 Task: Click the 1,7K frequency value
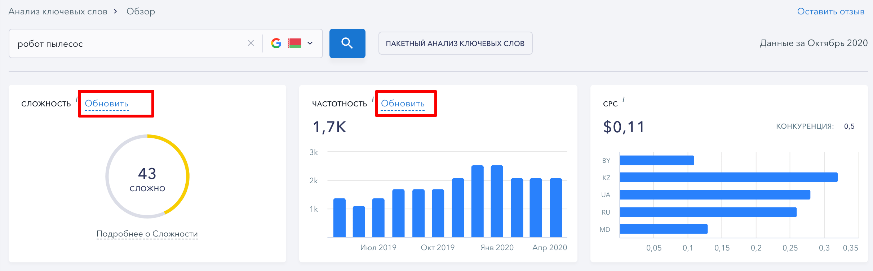pyautogui.click(x=329, y=127)
